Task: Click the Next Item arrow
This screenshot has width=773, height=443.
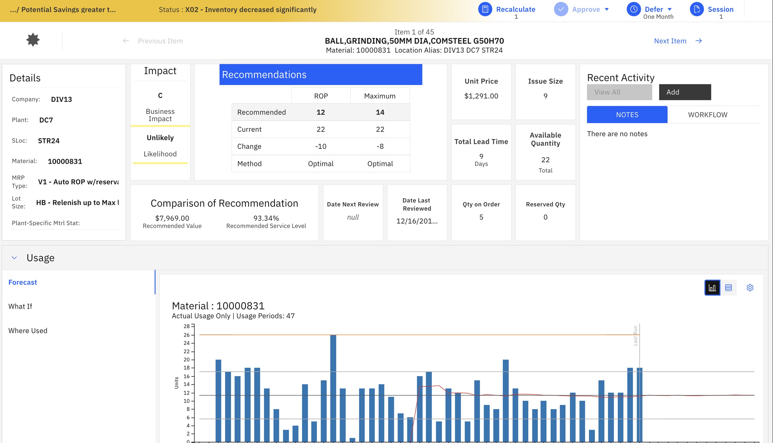Action: 699,41
